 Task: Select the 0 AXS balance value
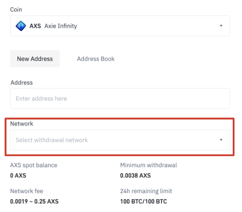18,175
